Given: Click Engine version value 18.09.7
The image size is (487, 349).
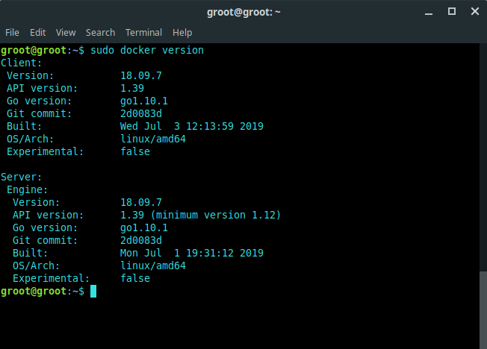Looking at the screenshot, I should pyautogui.click(x=141, y=202).
